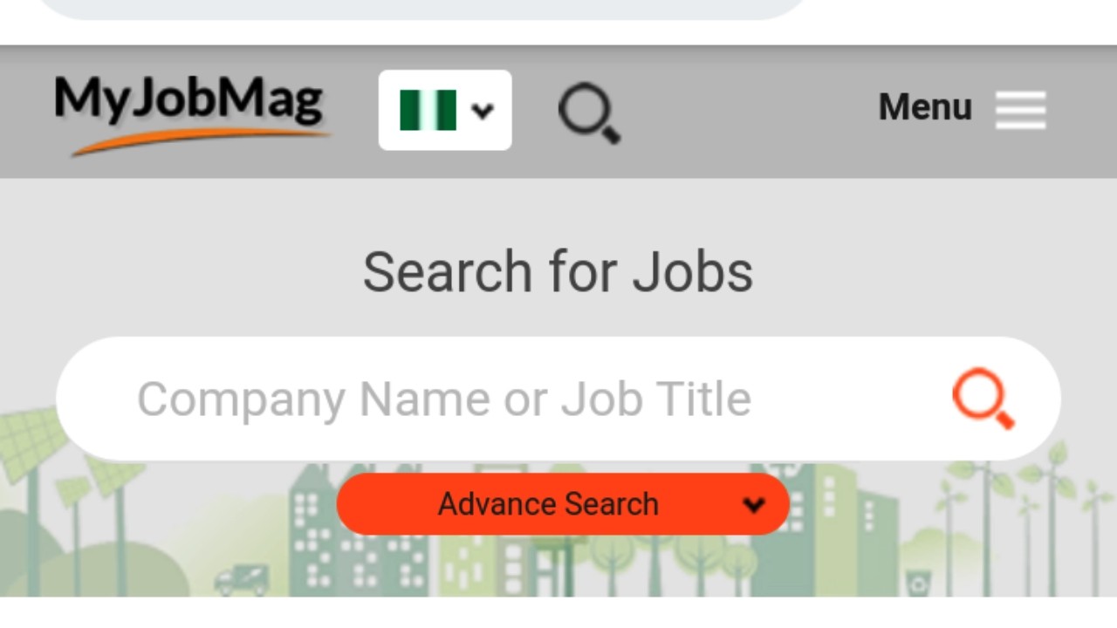The height and width of the screenshot is (628, 1117).
Task: Click the Nigeria flag icon
Action: coord(428,111)
